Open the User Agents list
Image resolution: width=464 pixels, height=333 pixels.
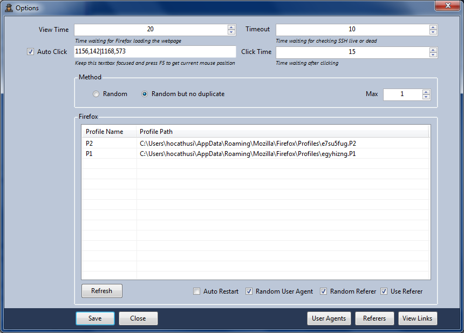click(x=329, y=318)
